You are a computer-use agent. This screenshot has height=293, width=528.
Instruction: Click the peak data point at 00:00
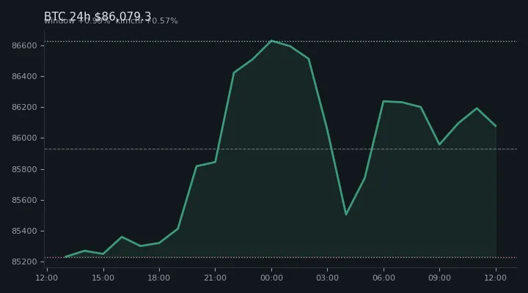pos(271,41)
